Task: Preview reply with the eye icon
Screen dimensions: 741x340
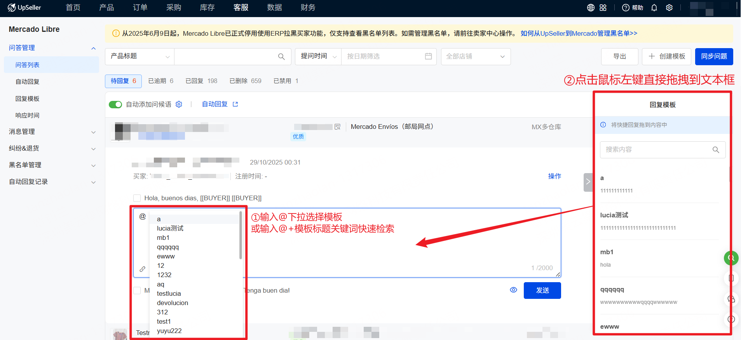Action: tap(513, 290)
